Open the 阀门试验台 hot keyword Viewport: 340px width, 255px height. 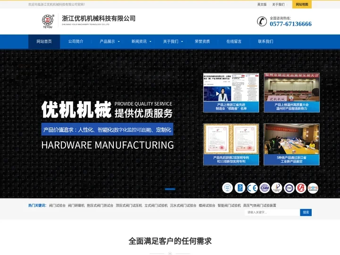tap(57, 205)
